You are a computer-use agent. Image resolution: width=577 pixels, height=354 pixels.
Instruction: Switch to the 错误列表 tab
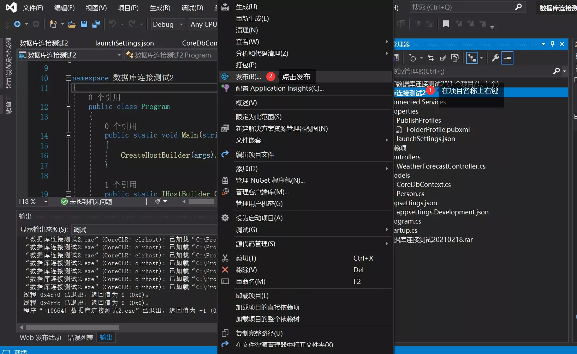(x=81, y=338)
